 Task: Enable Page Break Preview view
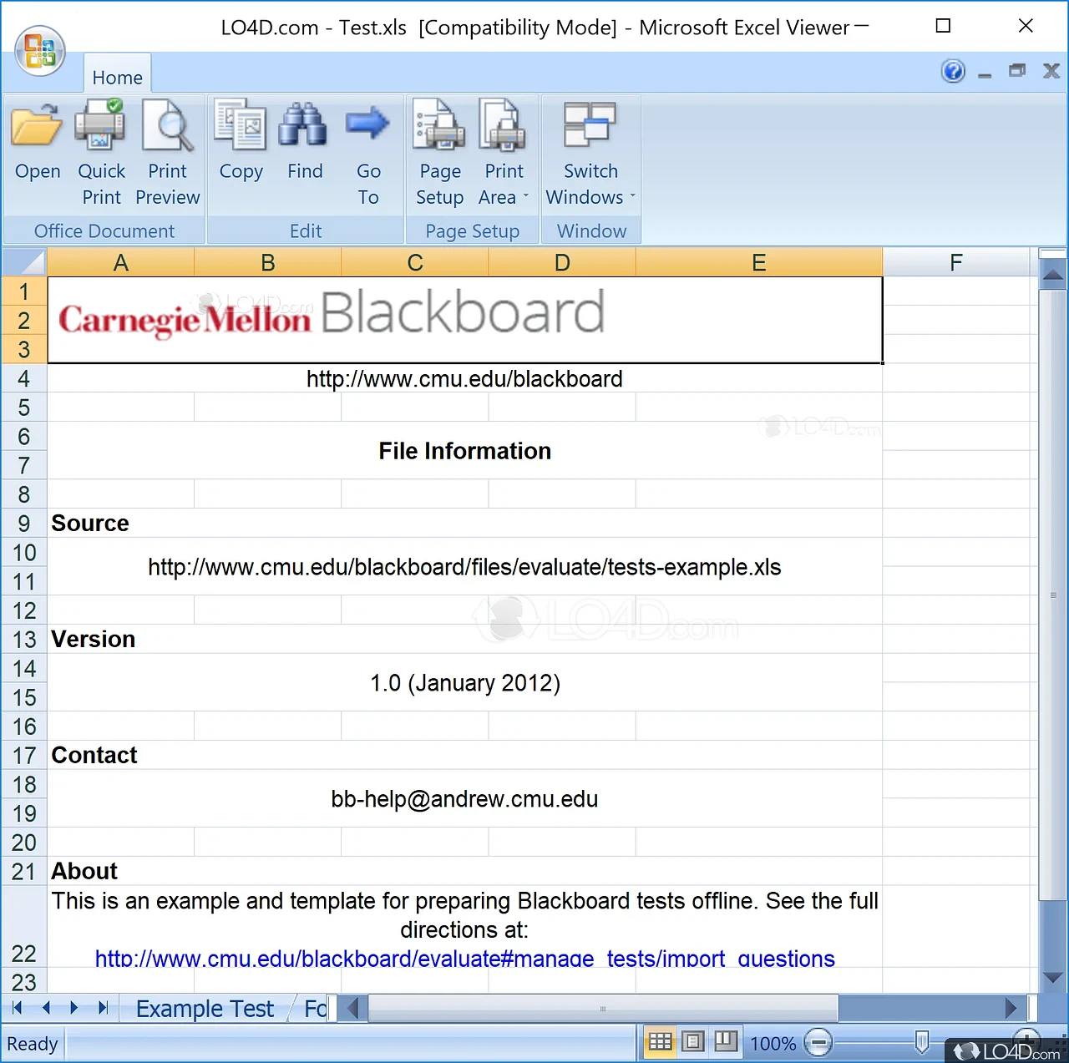(x=726, y=1041)
